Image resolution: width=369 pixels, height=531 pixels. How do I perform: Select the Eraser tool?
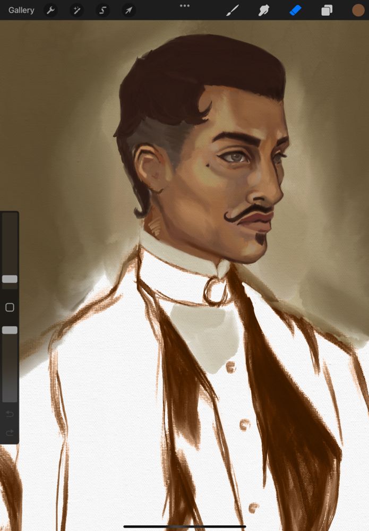pos(295,10)
